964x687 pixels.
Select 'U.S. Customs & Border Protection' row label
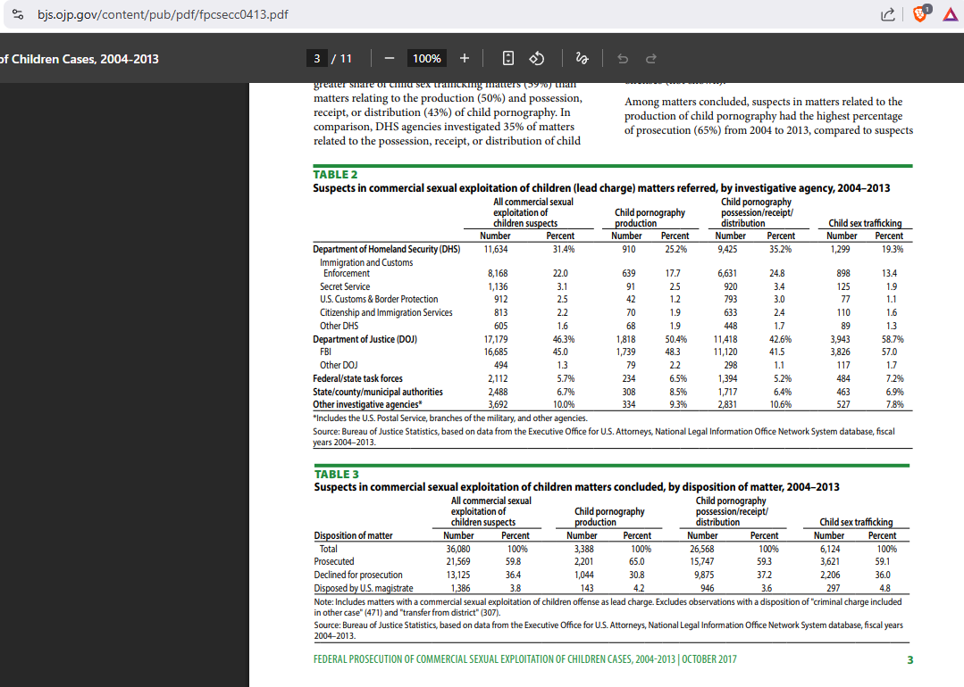coord(379,300)
